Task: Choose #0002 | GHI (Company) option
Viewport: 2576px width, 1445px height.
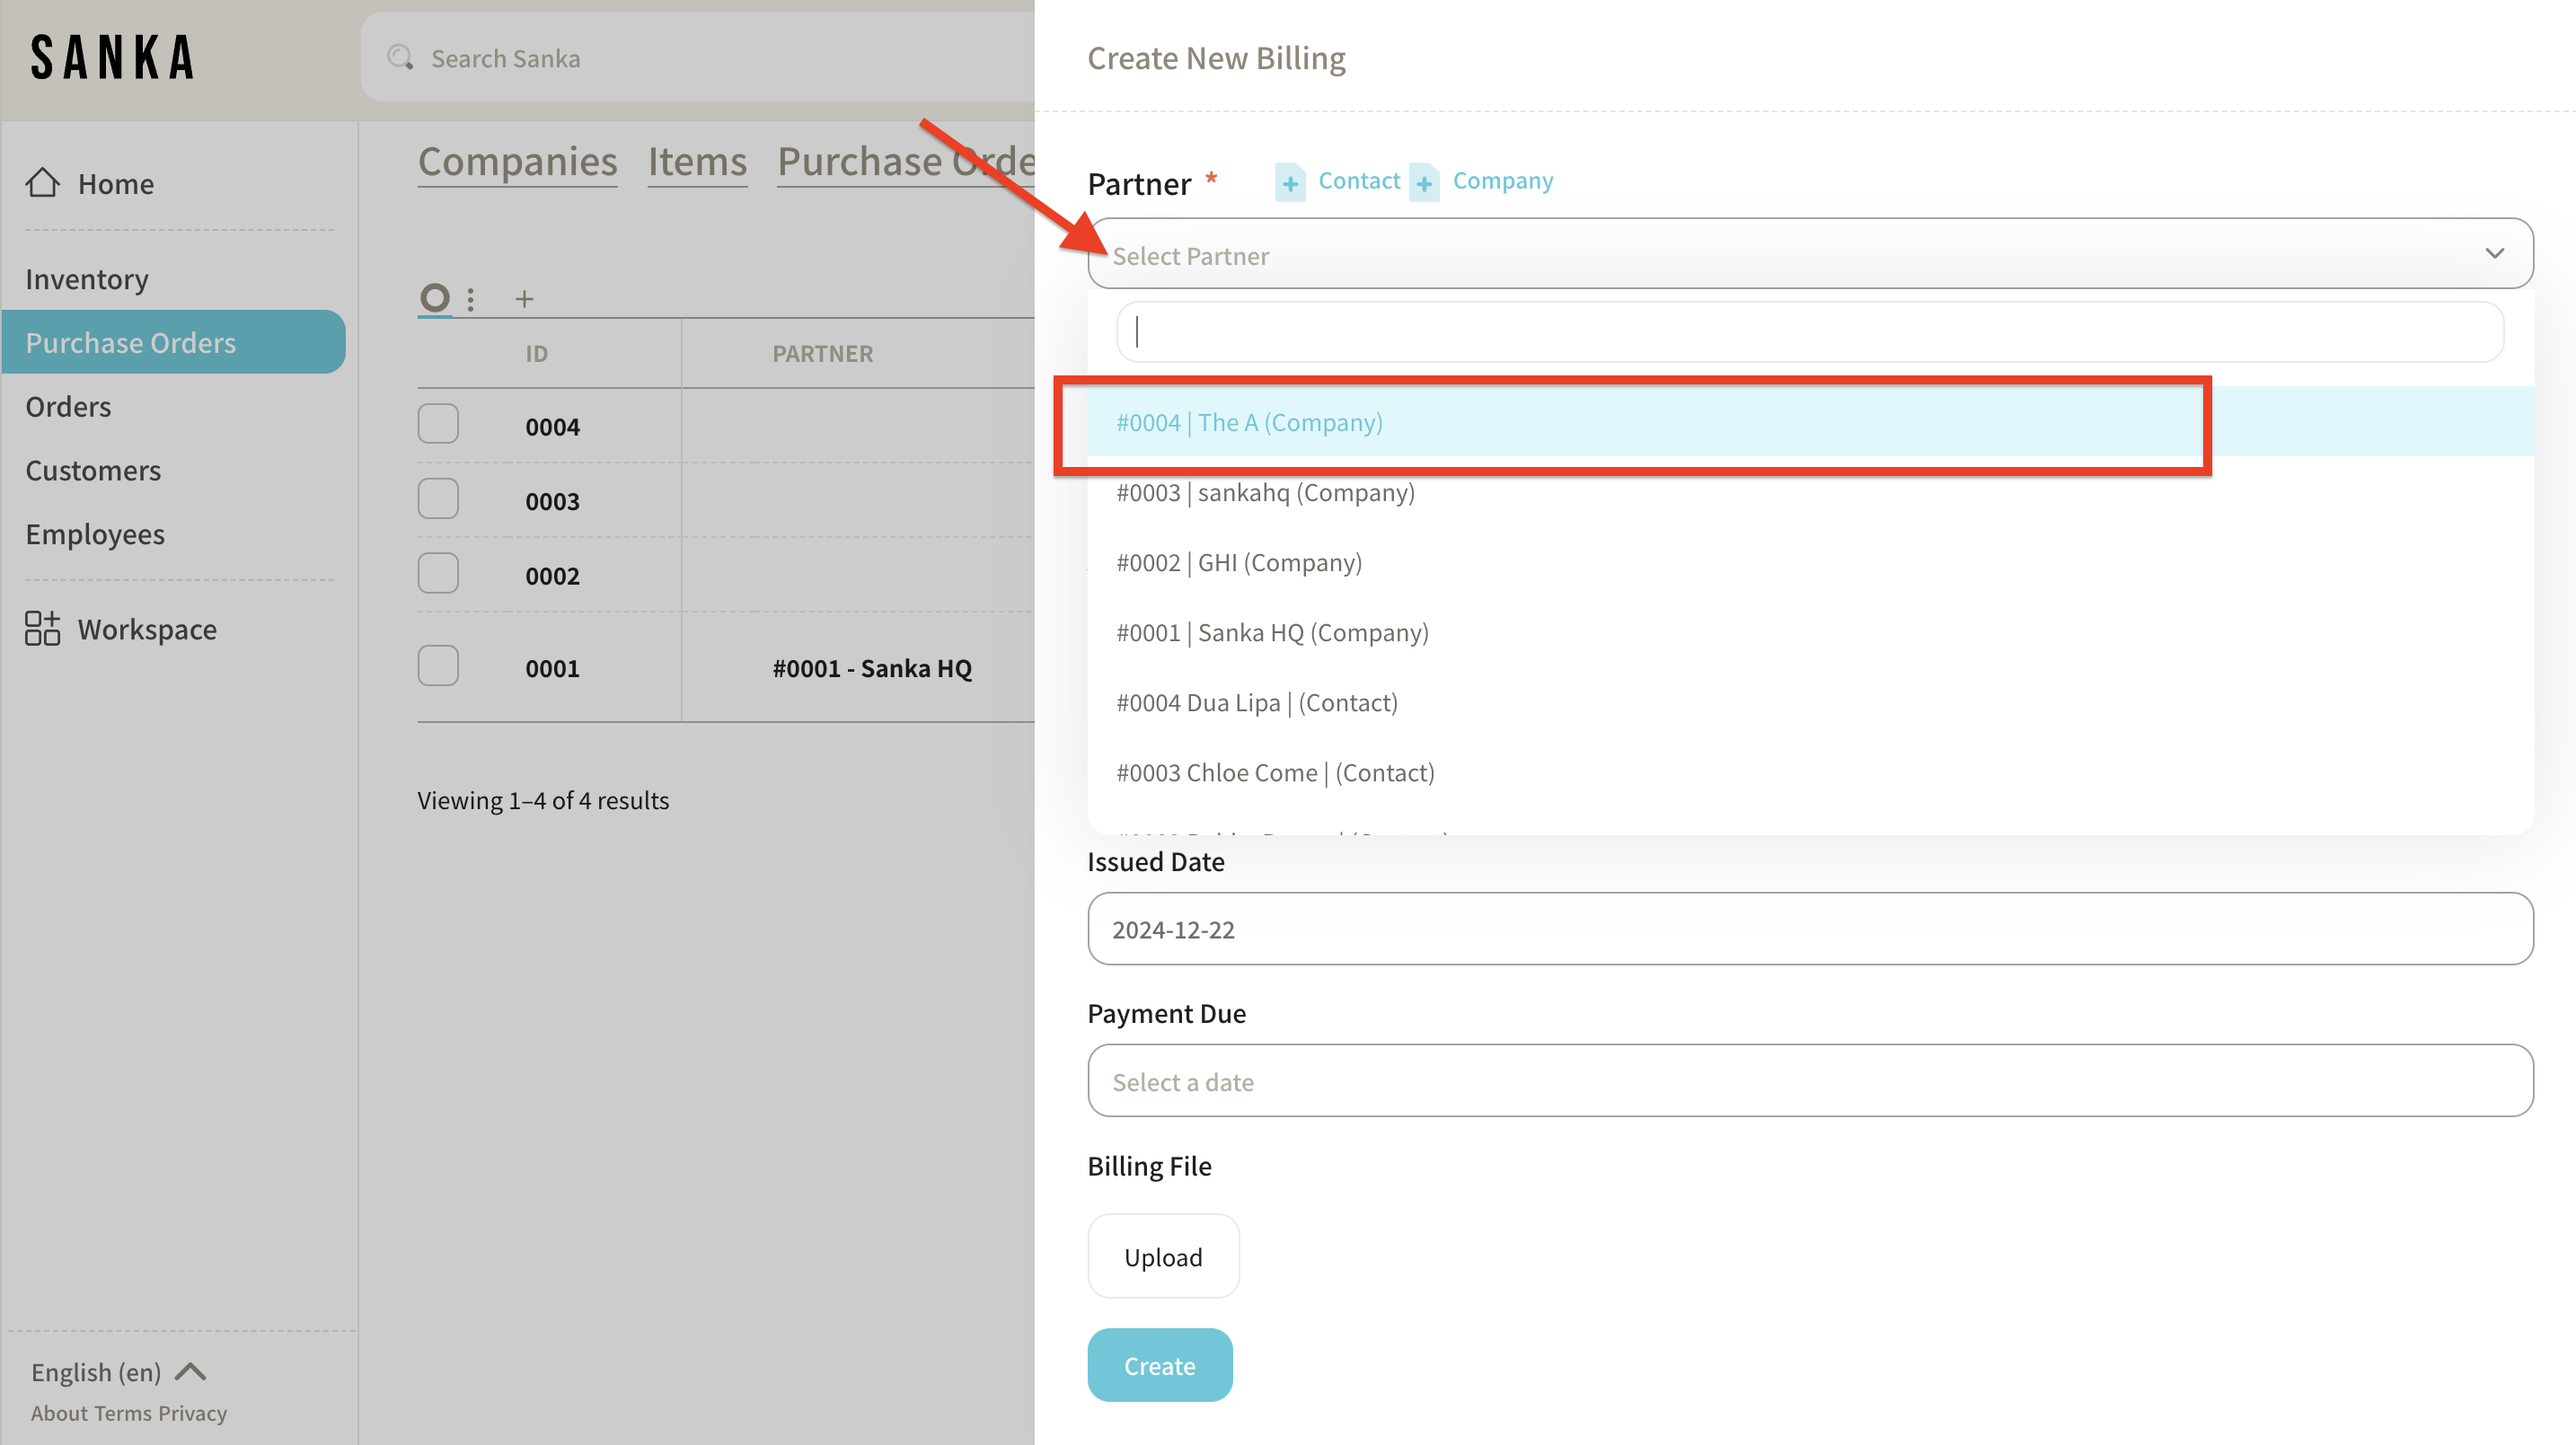Action: coord(1239,563)
